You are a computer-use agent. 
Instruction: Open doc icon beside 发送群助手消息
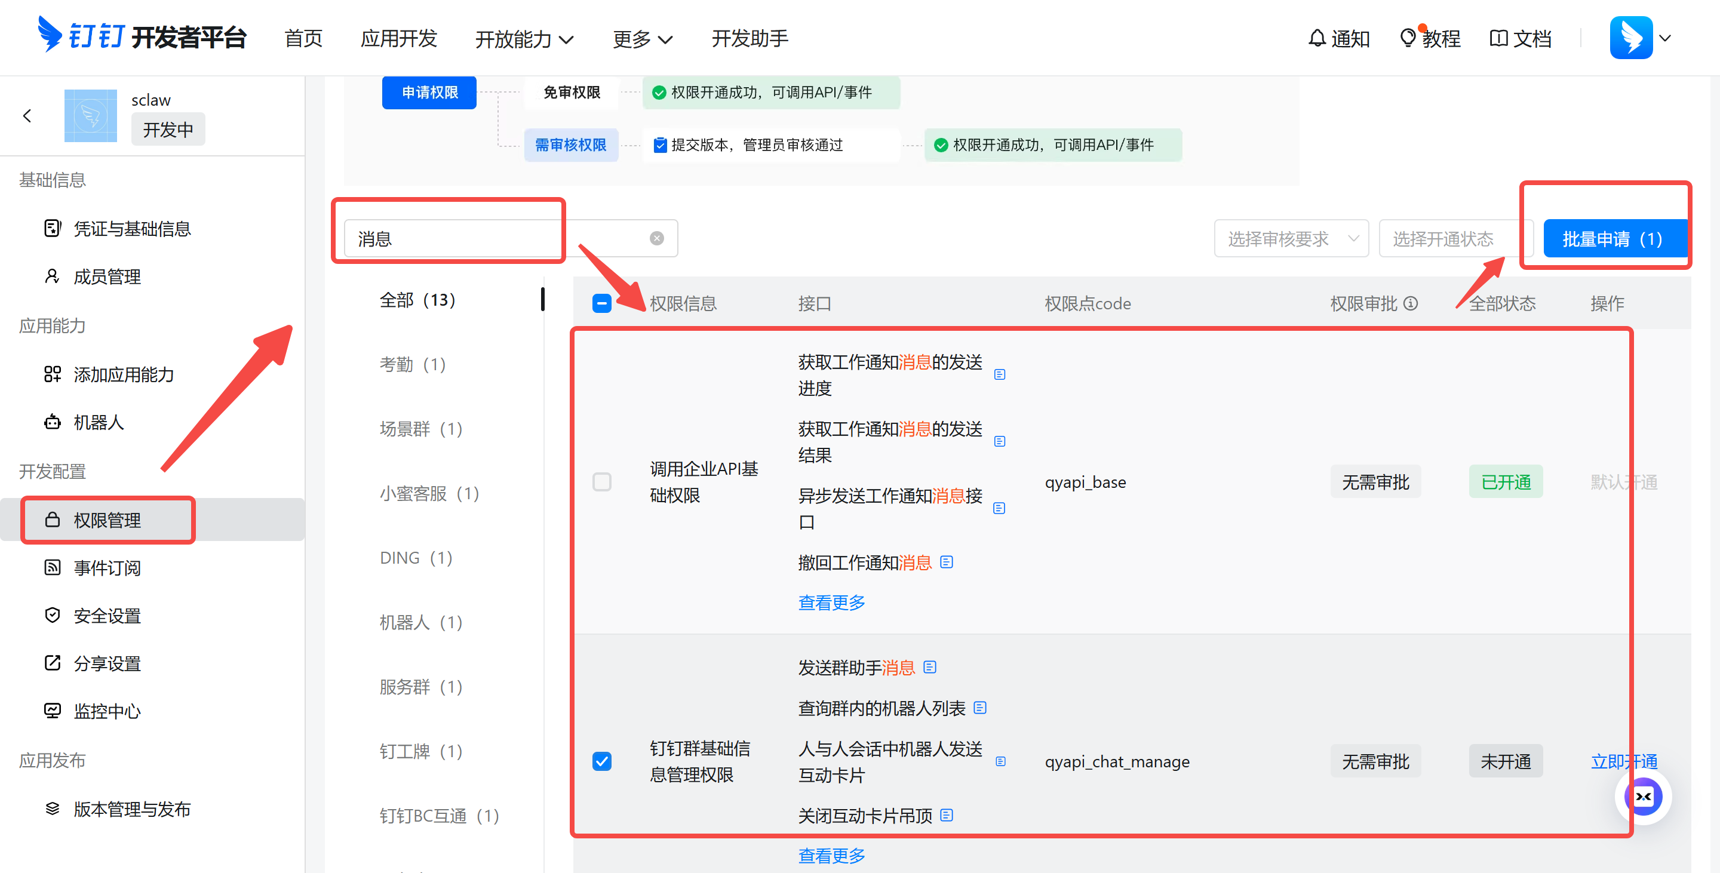tap(929, 667)
